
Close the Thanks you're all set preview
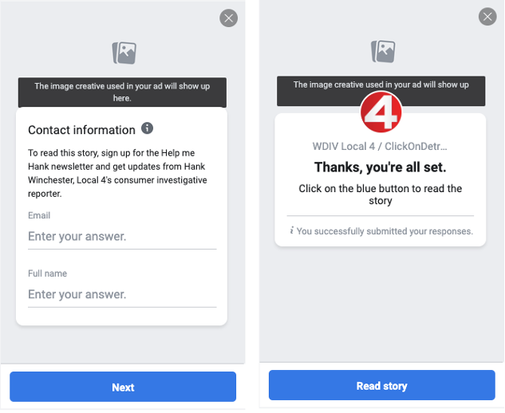click(487, 17)
